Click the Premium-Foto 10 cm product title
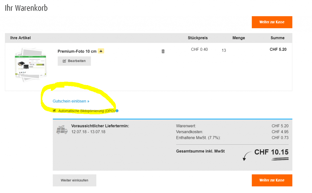 coord(77,51)
